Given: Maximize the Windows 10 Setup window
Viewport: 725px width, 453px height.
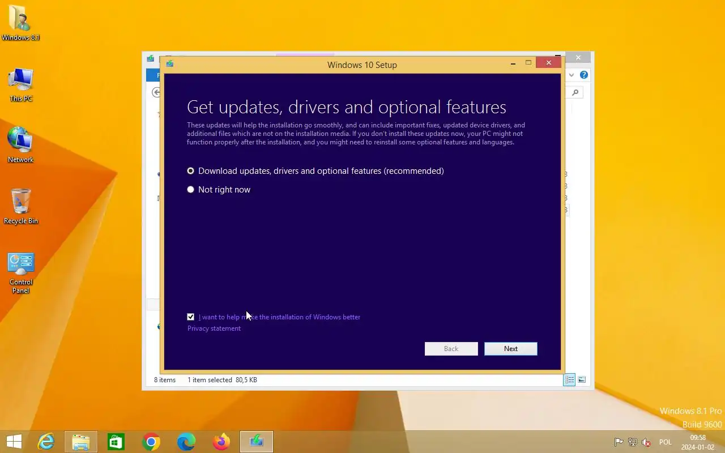Looking at the screenshot, I should click(x=528, y=63).
